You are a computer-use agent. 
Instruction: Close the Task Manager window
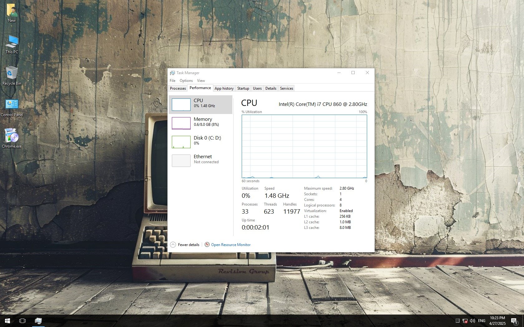tap(367, 73)
